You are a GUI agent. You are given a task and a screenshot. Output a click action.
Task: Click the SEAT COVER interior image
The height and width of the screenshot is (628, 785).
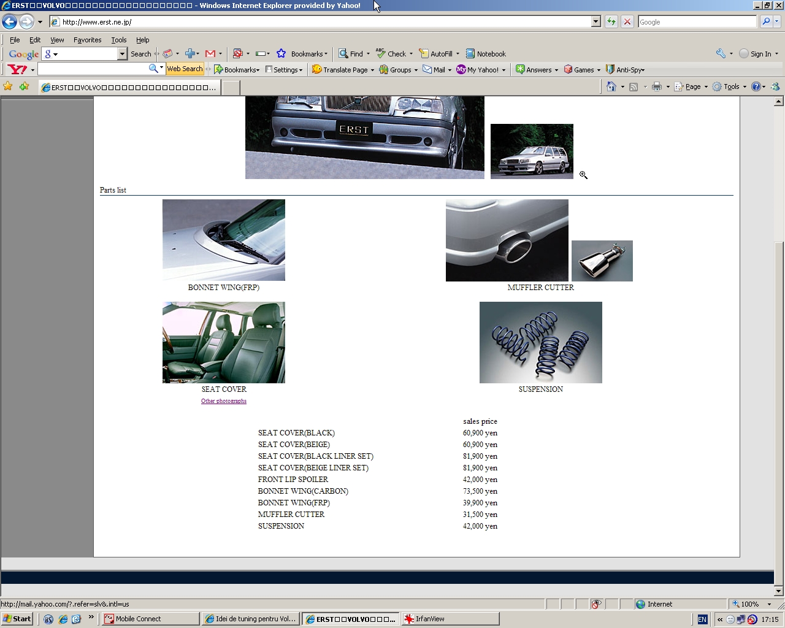[x=224, y=342]
